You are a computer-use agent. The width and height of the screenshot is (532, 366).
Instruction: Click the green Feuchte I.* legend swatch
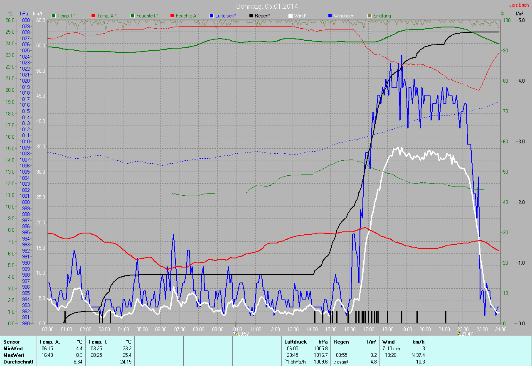coord(133,16)
